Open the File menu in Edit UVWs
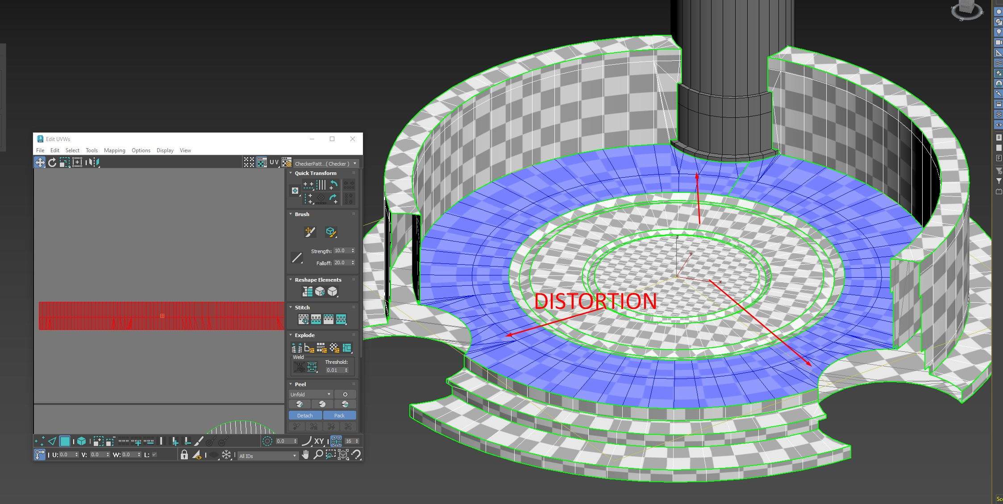The image size is (1003, 504). [40, 150]
